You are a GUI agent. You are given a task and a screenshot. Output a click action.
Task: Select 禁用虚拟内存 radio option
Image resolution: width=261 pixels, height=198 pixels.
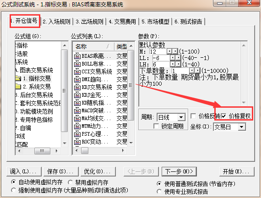coord(70,182)
